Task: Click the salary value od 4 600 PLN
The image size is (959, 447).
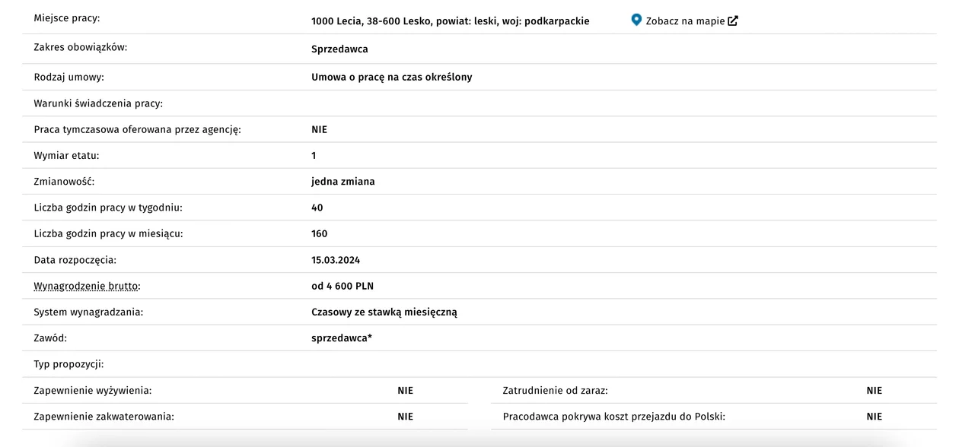Action: [342, 286]
